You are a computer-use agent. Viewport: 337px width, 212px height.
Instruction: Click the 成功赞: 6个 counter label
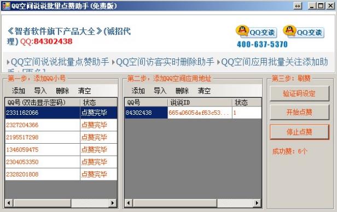click(x=290, y=151)
